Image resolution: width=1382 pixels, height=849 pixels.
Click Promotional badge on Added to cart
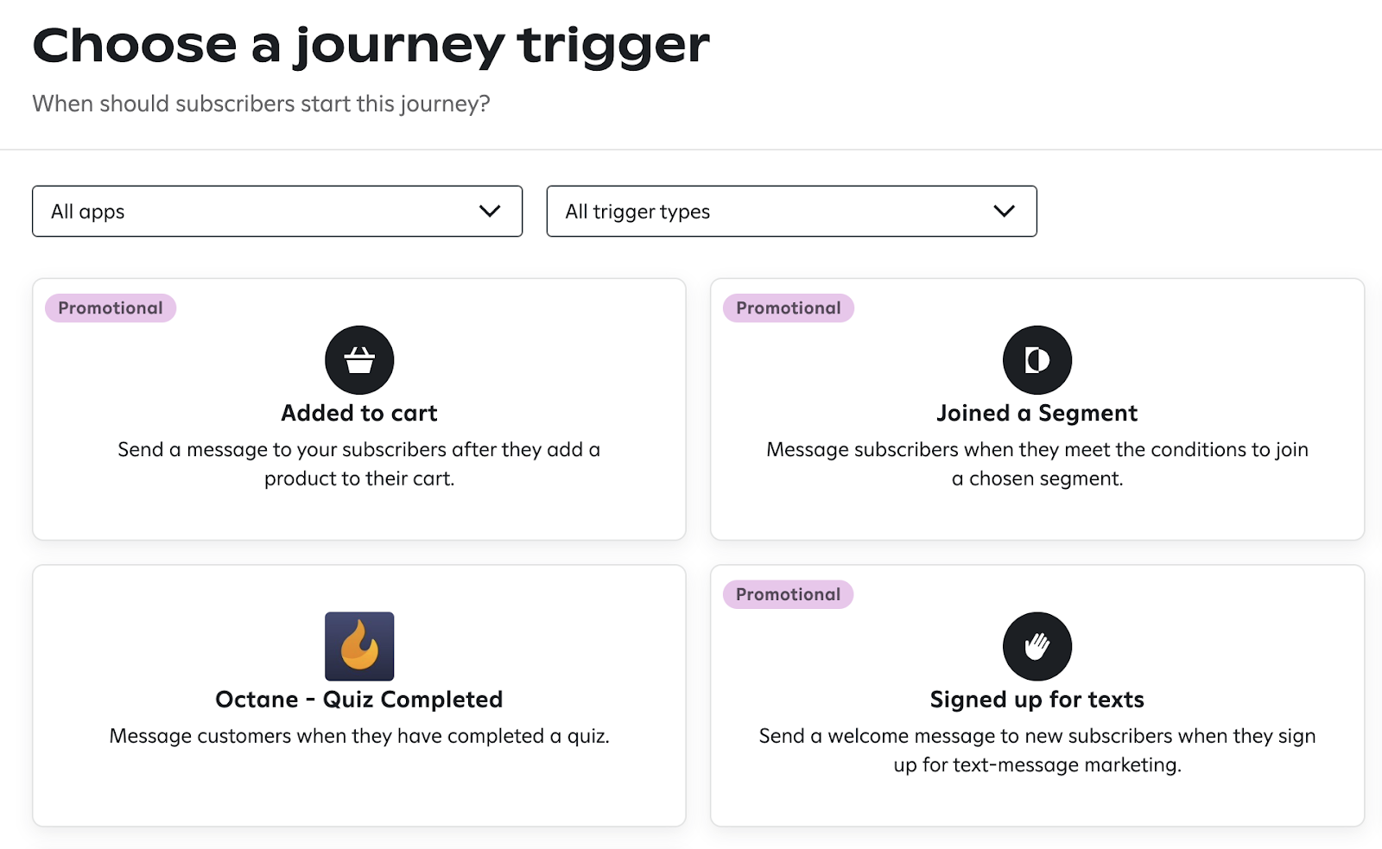click(111, 308)
